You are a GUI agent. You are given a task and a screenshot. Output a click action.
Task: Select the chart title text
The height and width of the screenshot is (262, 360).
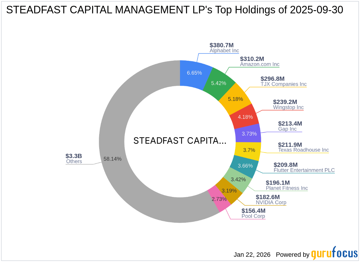tap(174, 10)
